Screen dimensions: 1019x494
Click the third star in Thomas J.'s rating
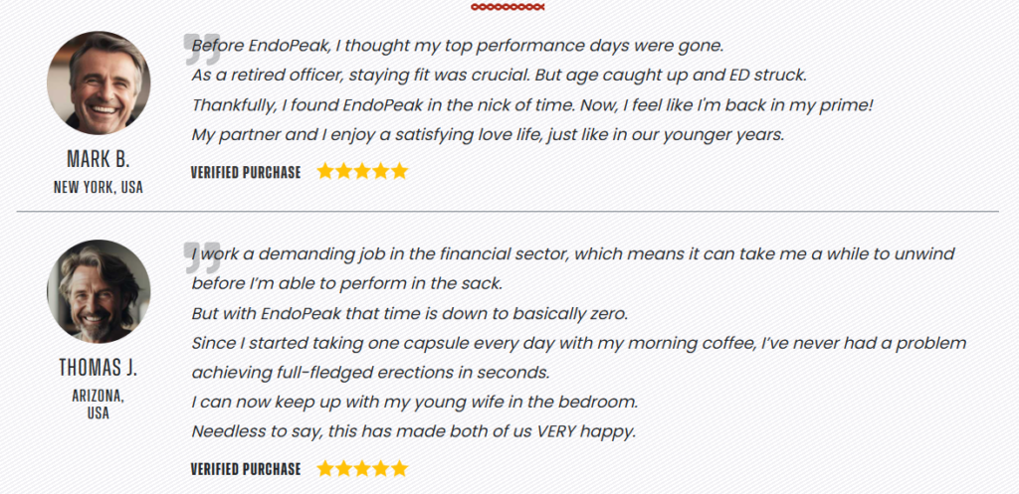click(362, 468)
